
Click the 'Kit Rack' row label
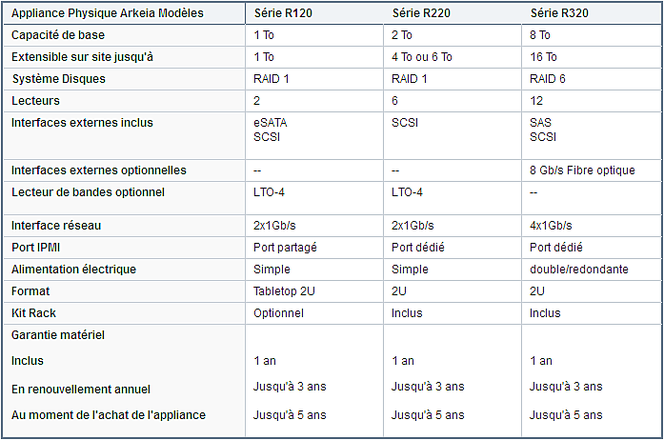coord(34,313)
